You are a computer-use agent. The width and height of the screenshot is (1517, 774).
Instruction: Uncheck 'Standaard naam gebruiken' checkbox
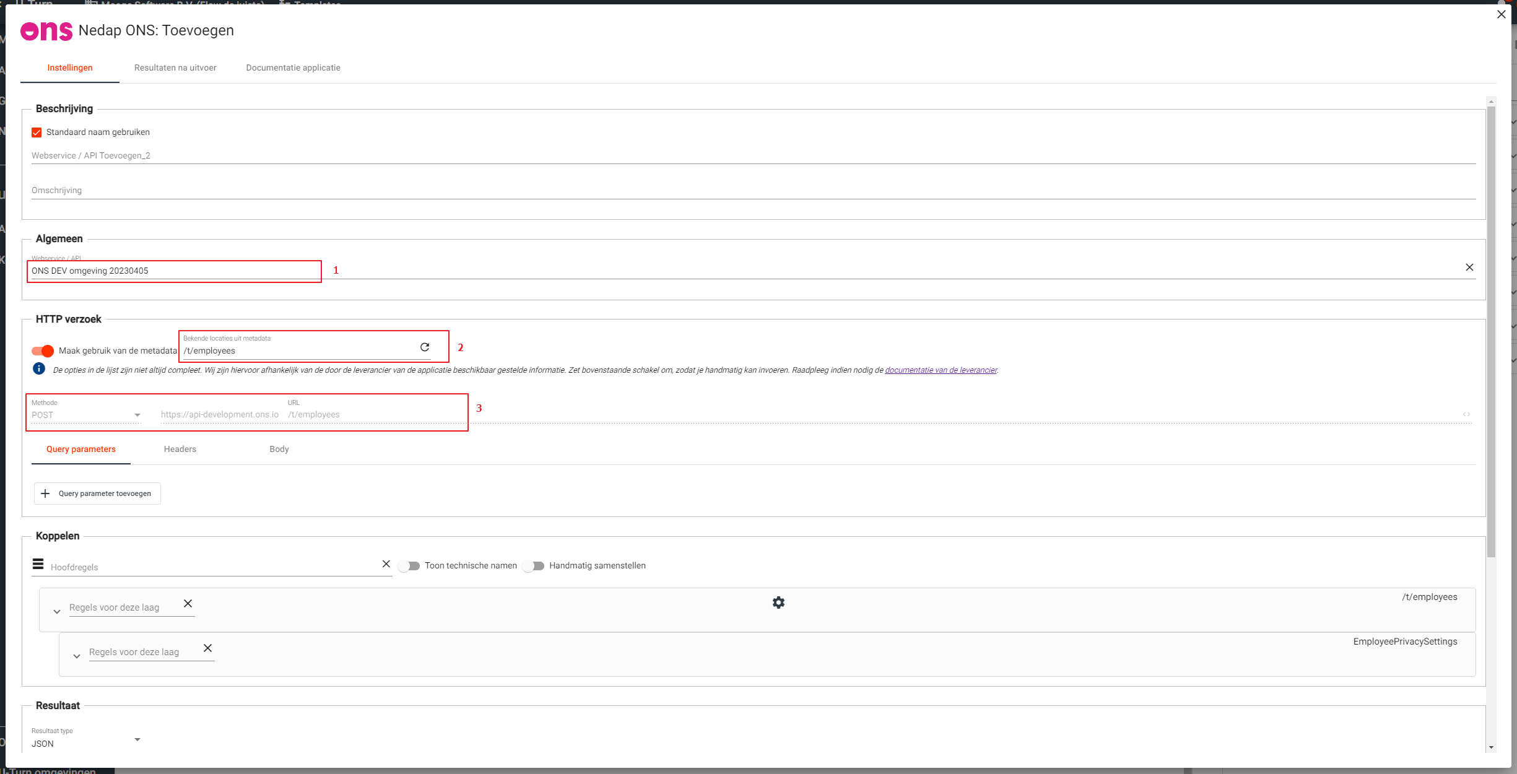point(37,133)
